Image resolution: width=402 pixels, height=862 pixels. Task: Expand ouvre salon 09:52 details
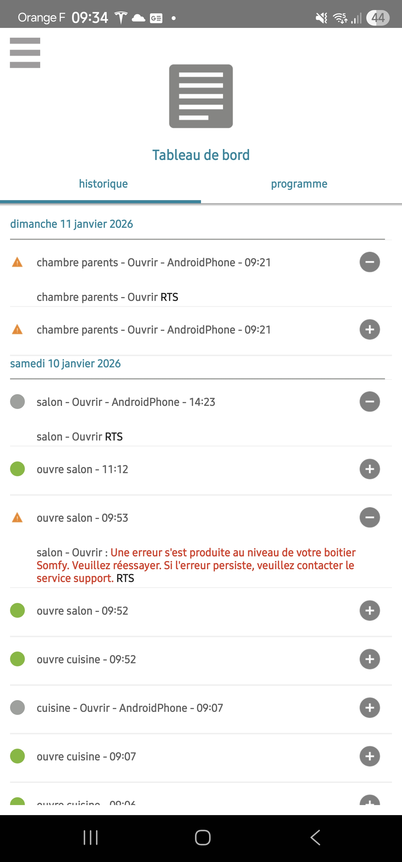pyautogui.click(x=370, y=611)
